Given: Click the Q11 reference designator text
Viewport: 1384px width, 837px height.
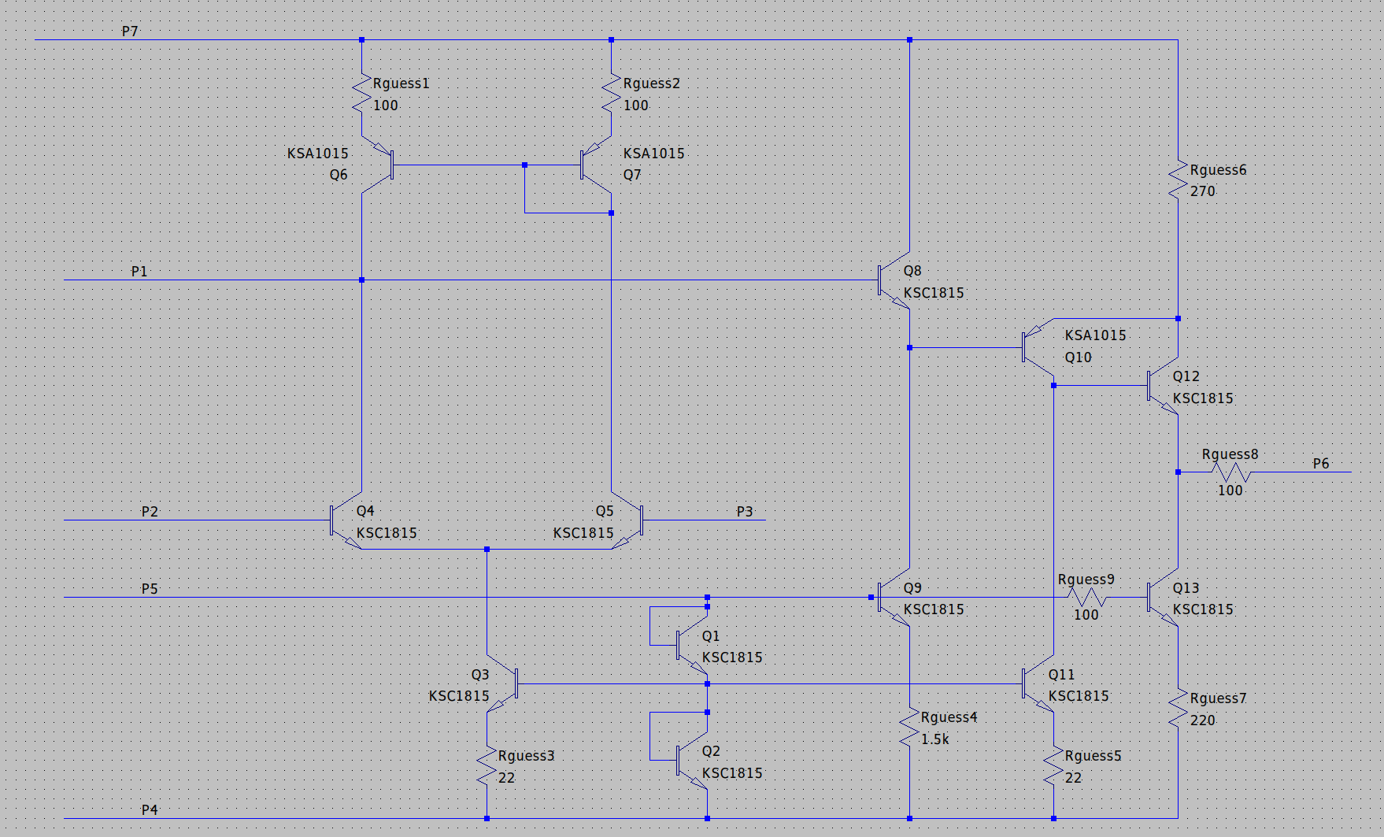Looking at the screenshot, I should (1060, 675).
